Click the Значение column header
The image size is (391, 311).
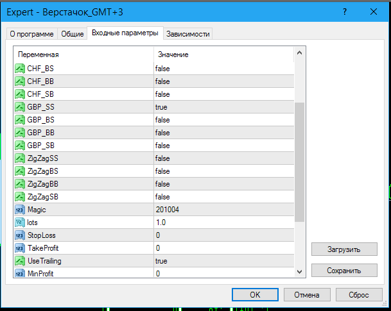pos(223,55)
